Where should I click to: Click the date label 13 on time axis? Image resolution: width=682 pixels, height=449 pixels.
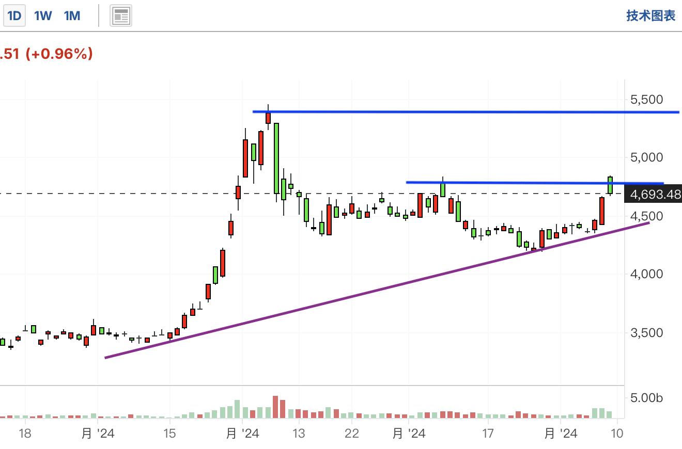pyautogui.click(x=298, y=434)
